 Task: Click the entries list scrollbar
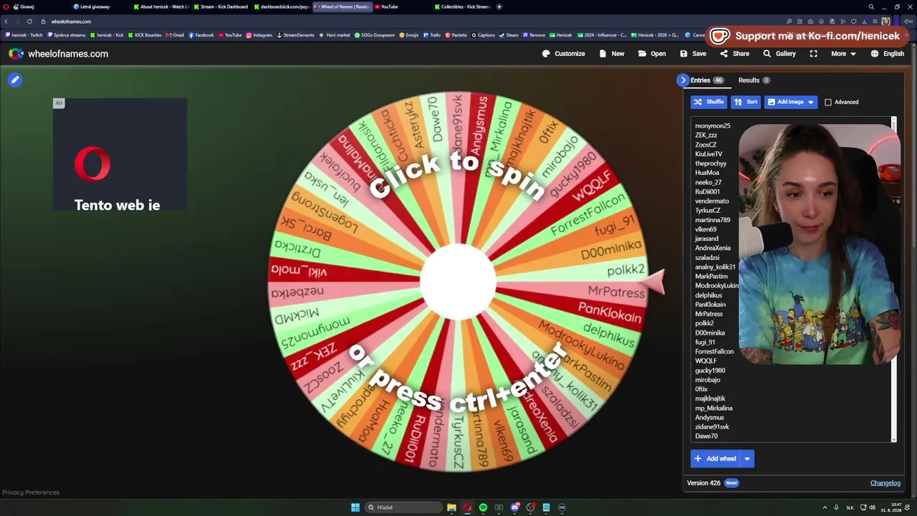coord(894,280)
